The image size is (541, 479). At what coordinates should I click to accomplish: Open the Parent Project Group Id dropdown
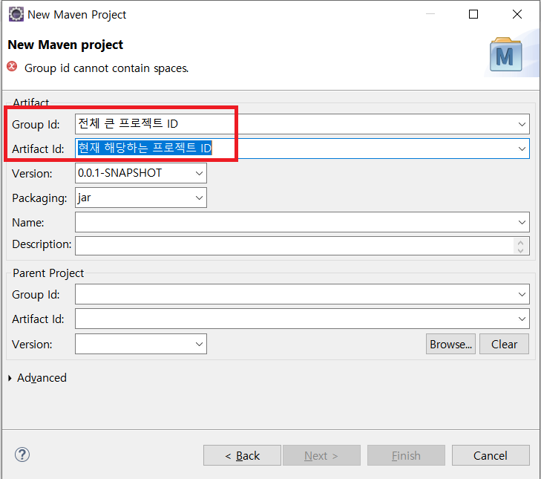[x=522, y=294]
